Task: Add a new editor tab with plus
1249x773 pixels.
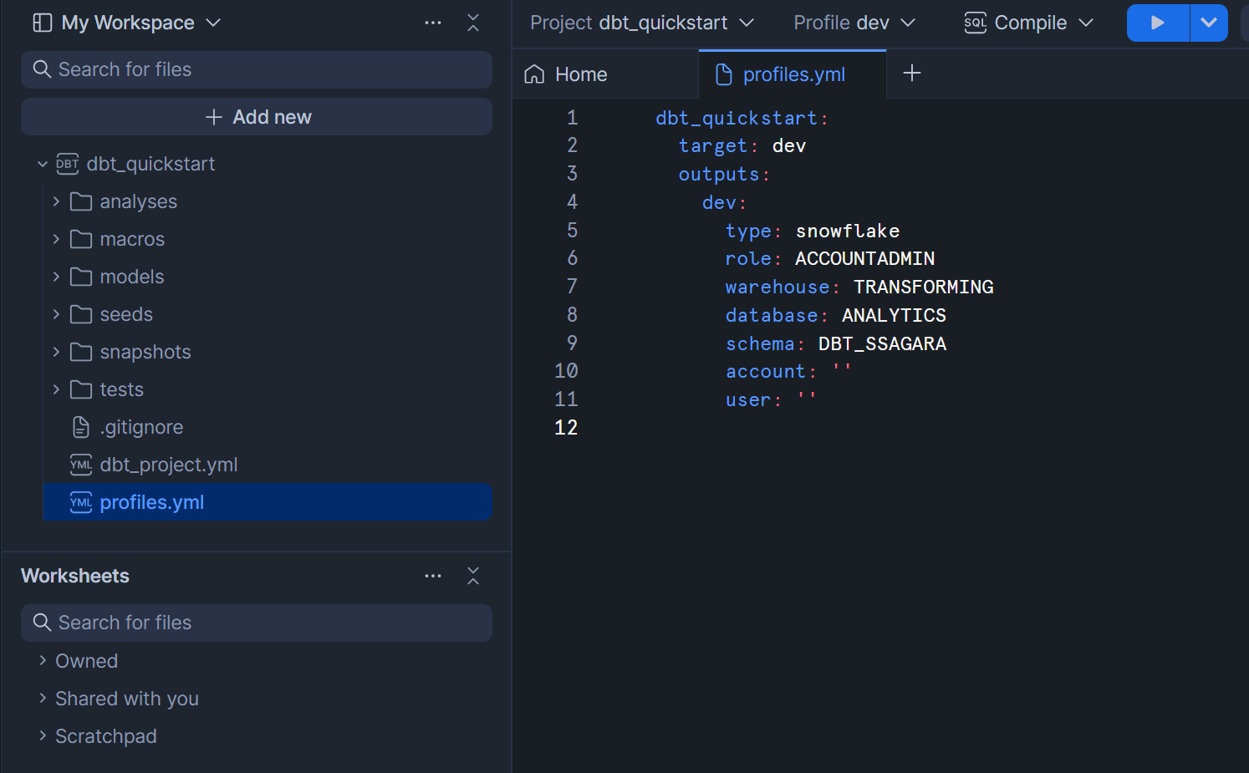Action: click(912, 74)
